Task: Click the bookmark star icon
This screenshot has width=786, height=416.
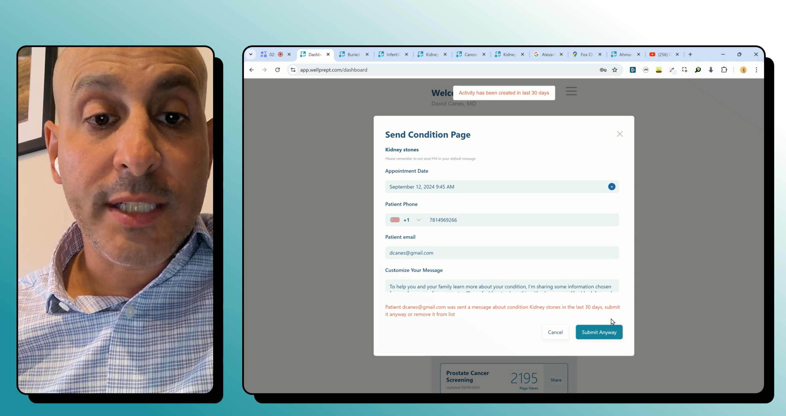Action: tap(615, 70)
